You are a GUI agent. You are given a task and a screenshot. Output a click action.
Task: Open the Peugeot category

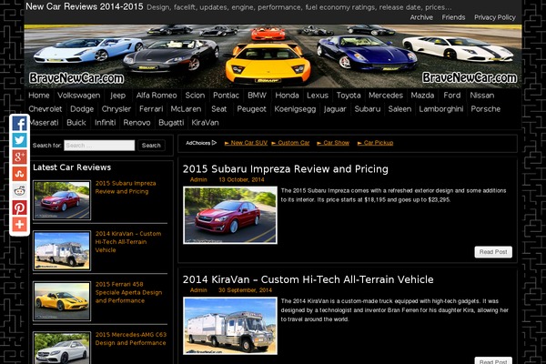251,109
